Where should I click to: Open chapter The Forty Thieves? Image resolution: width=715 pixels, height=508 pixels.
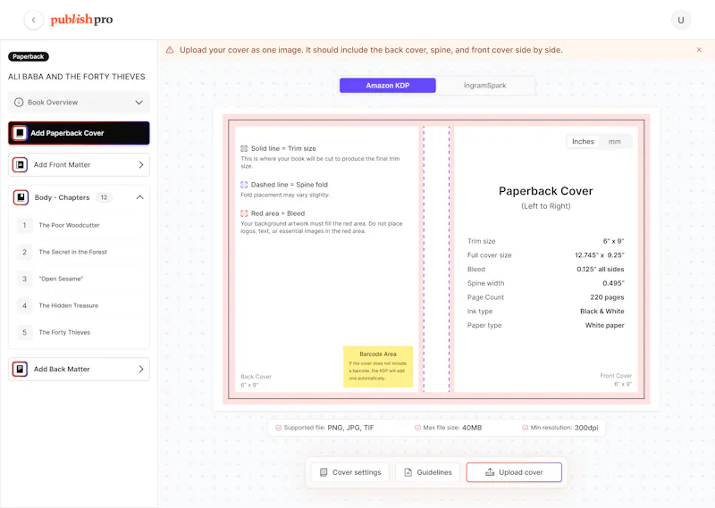64,333
